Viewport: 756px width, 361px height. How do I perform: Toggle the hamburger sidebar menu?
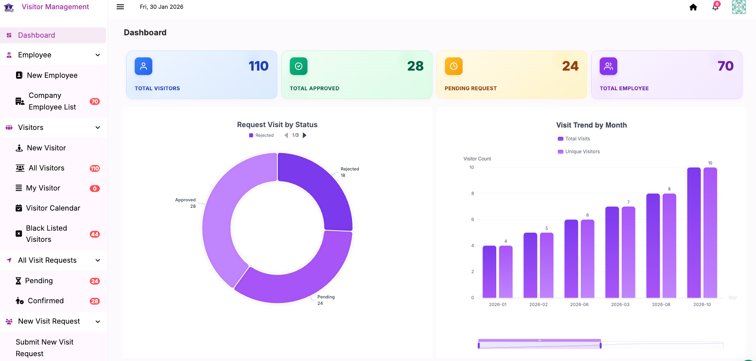tap(120, 7)
